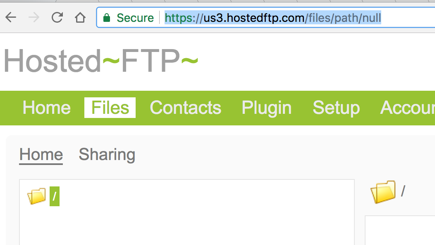Reload the current page
The image size is (435, 245).
pyautogui.click(x=57, y=18)
